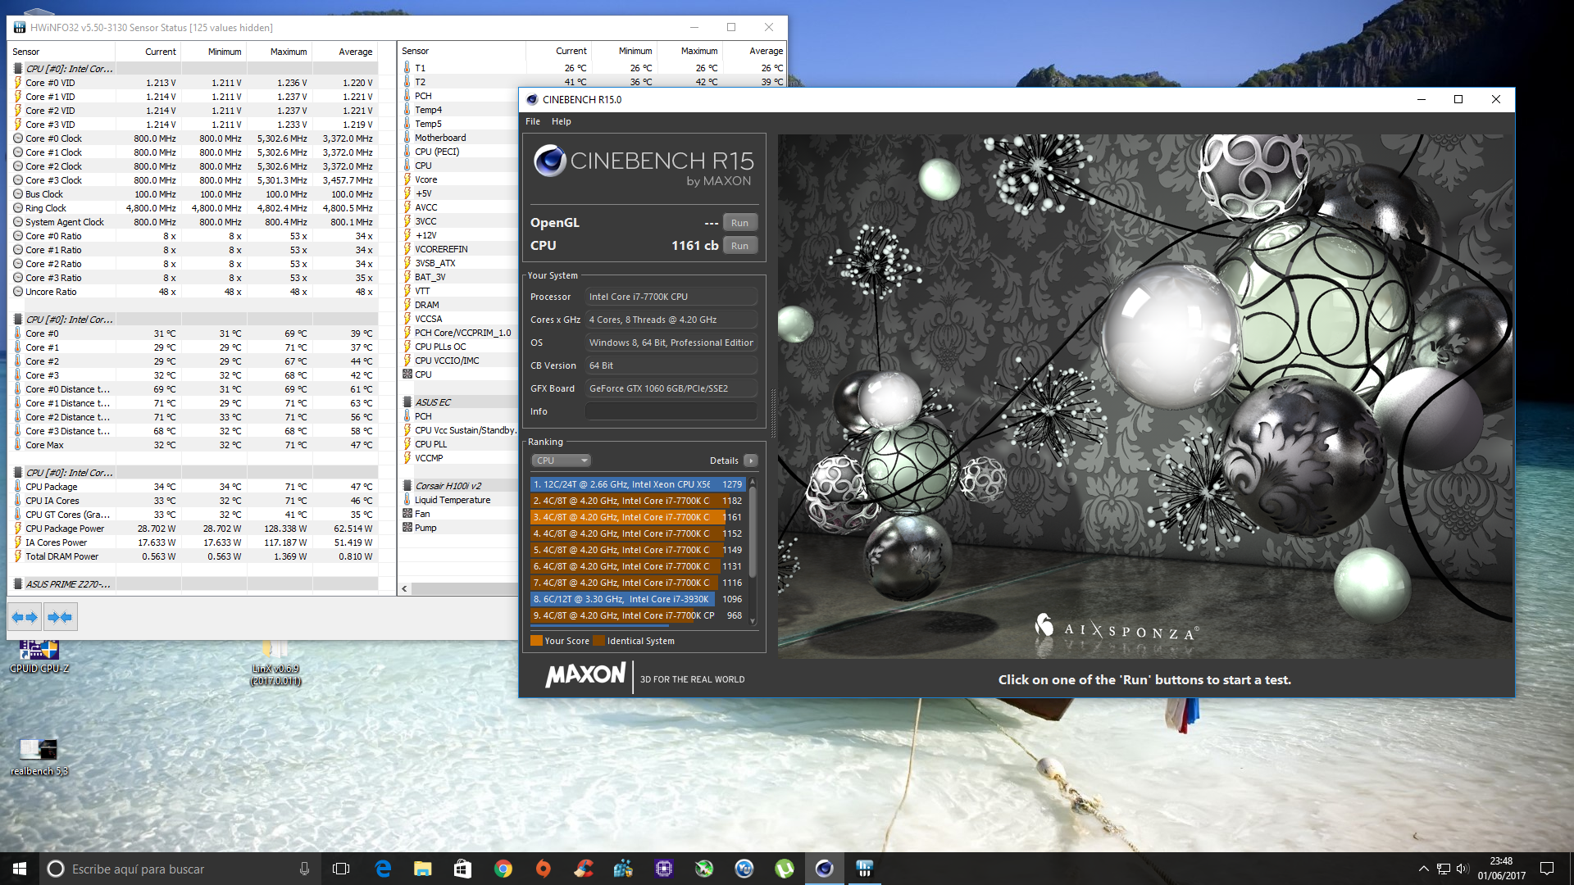Open CCleaner from the taskbar
The image size is (1574, 885).
point(584,869)
